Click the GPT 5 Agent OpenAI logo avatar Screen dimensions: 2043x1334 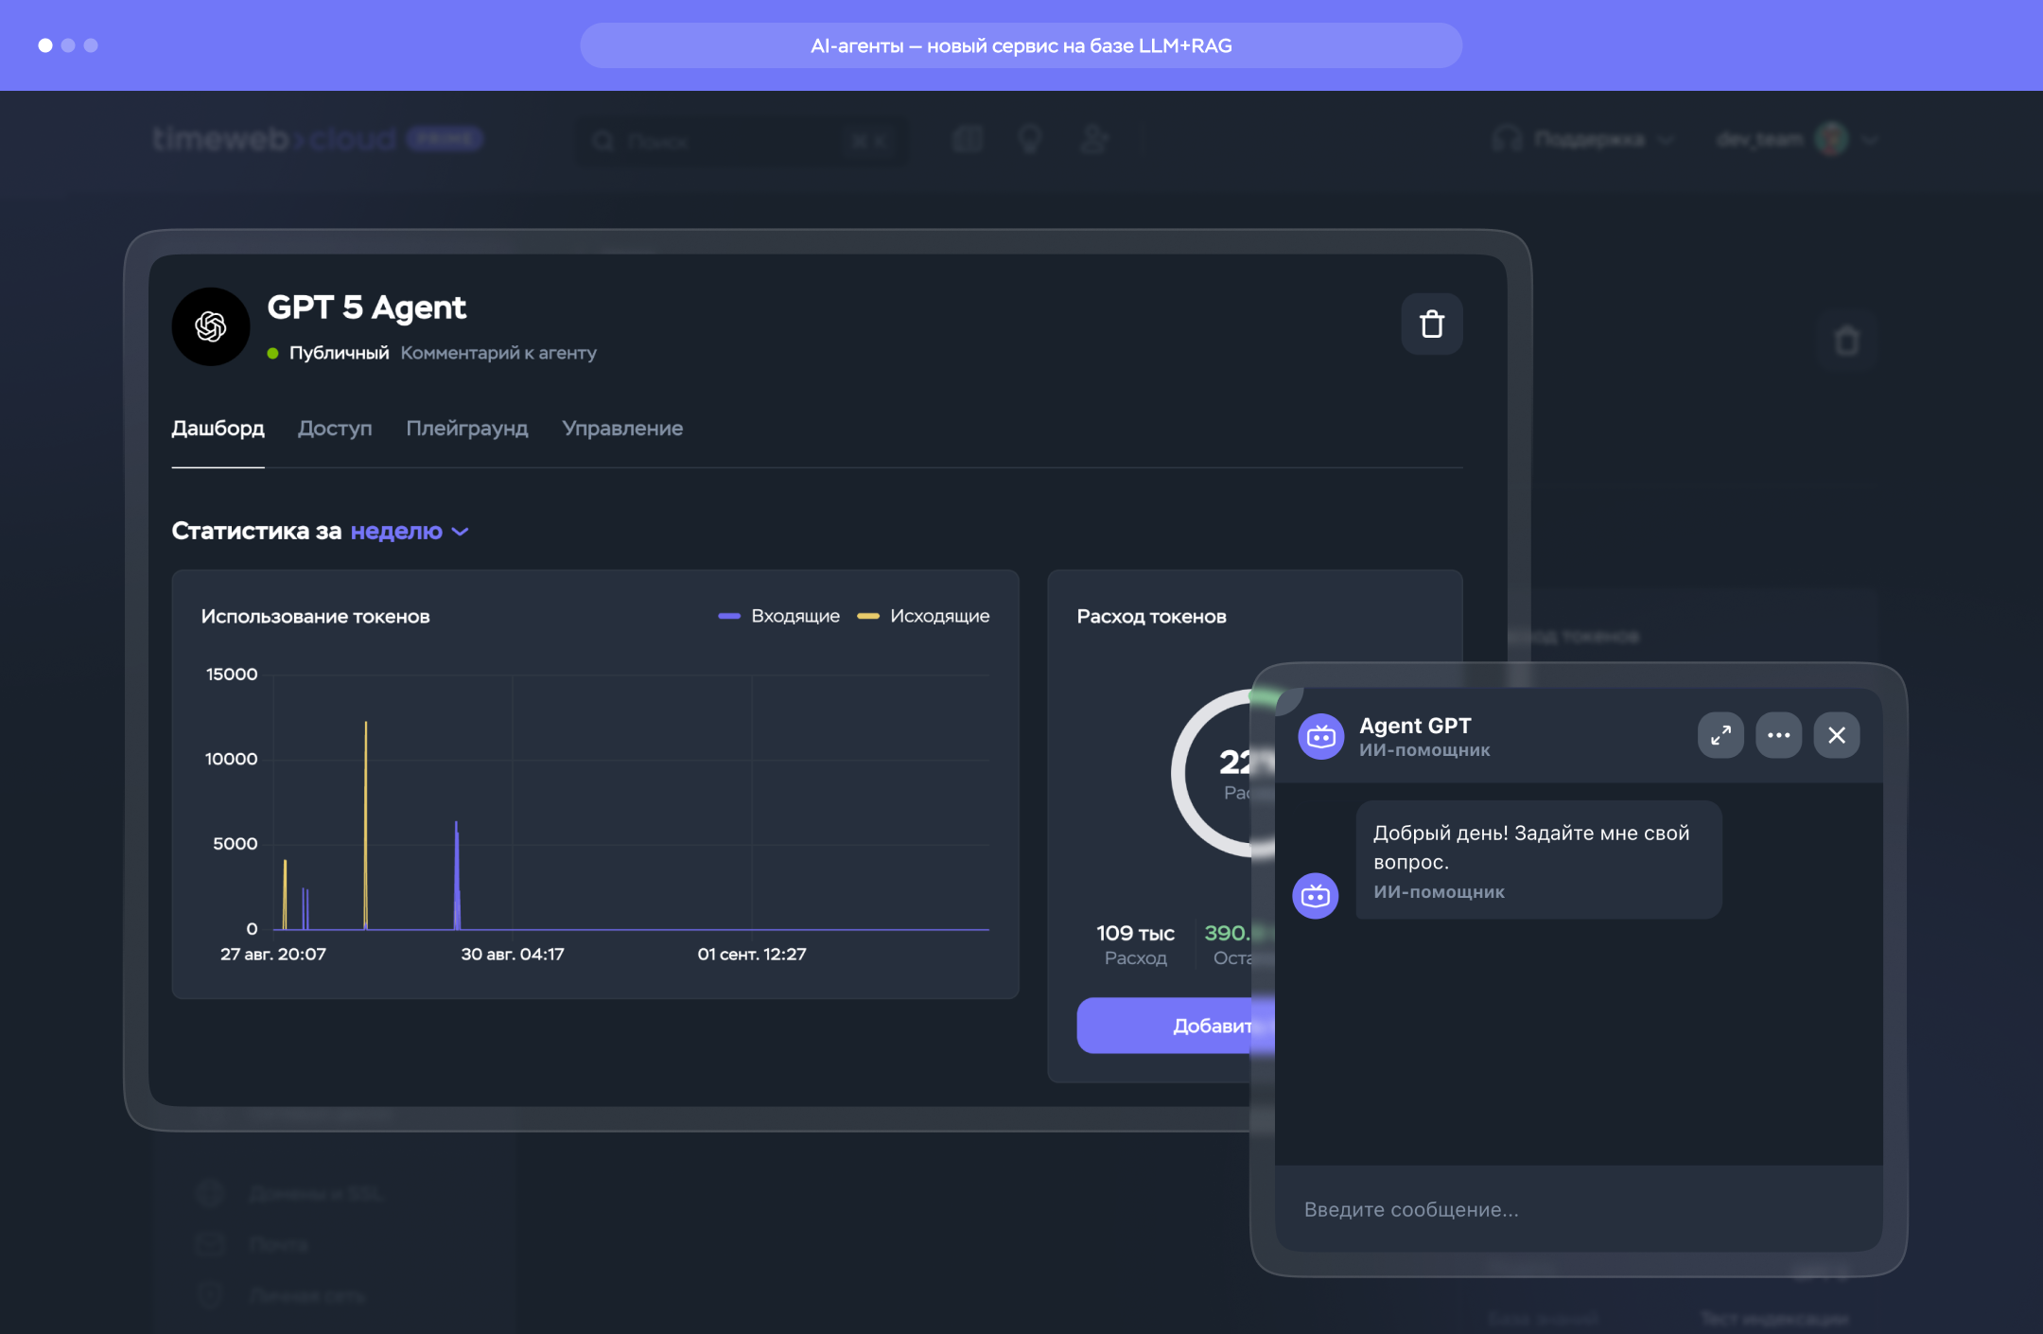pyautogui.click(x=211, y=326)
